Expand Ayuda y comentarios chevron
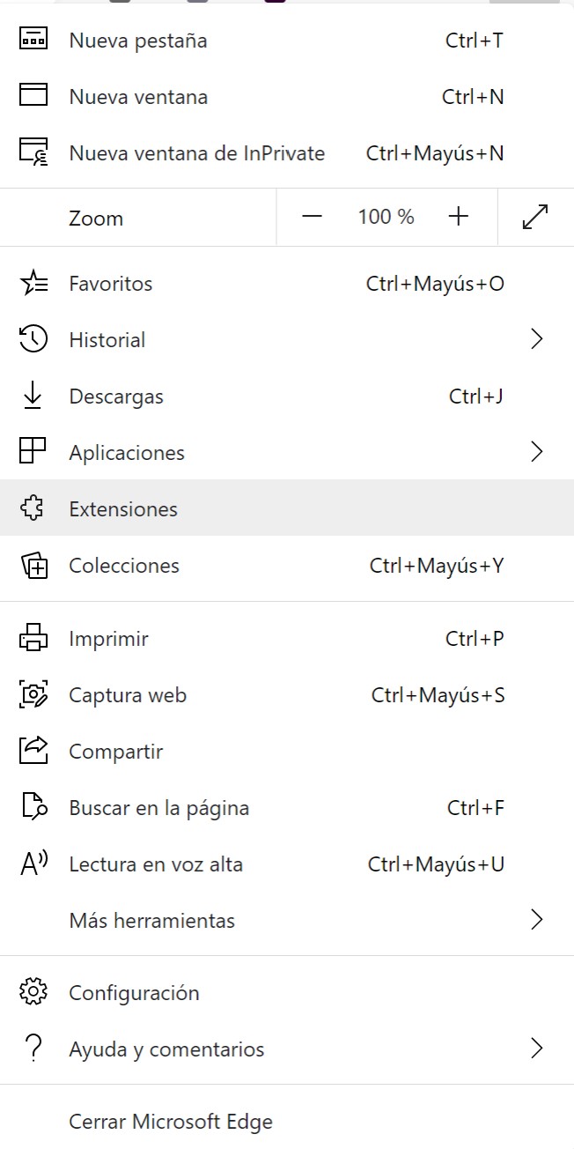The image size is (574, 1149). tap(537, 1049)
